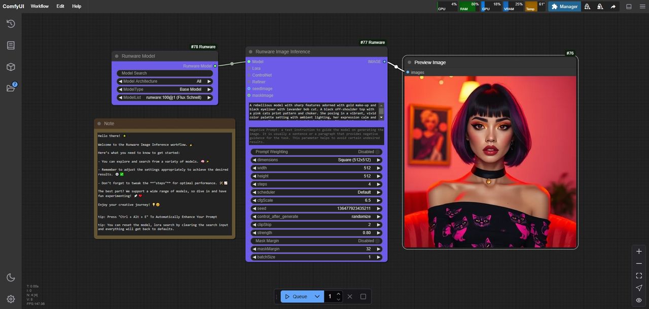Zoom in the canvas with plus icon
Viewport: 649px width, 309px height.
(x=639, y=251)
